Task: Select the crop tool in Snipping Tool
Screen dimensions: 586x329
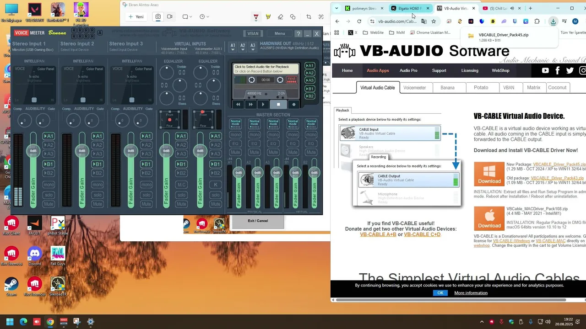Action: (309, 17)
